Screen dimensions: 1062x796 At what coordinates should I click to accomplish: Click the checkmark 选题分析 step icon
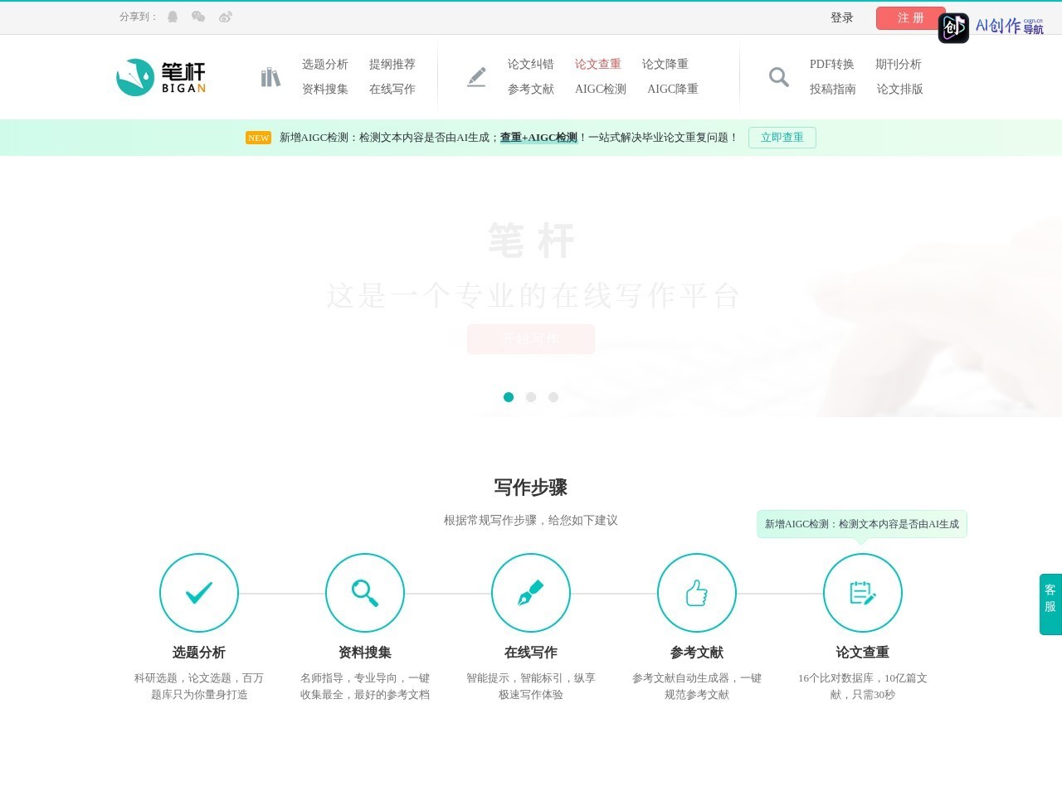199,593
